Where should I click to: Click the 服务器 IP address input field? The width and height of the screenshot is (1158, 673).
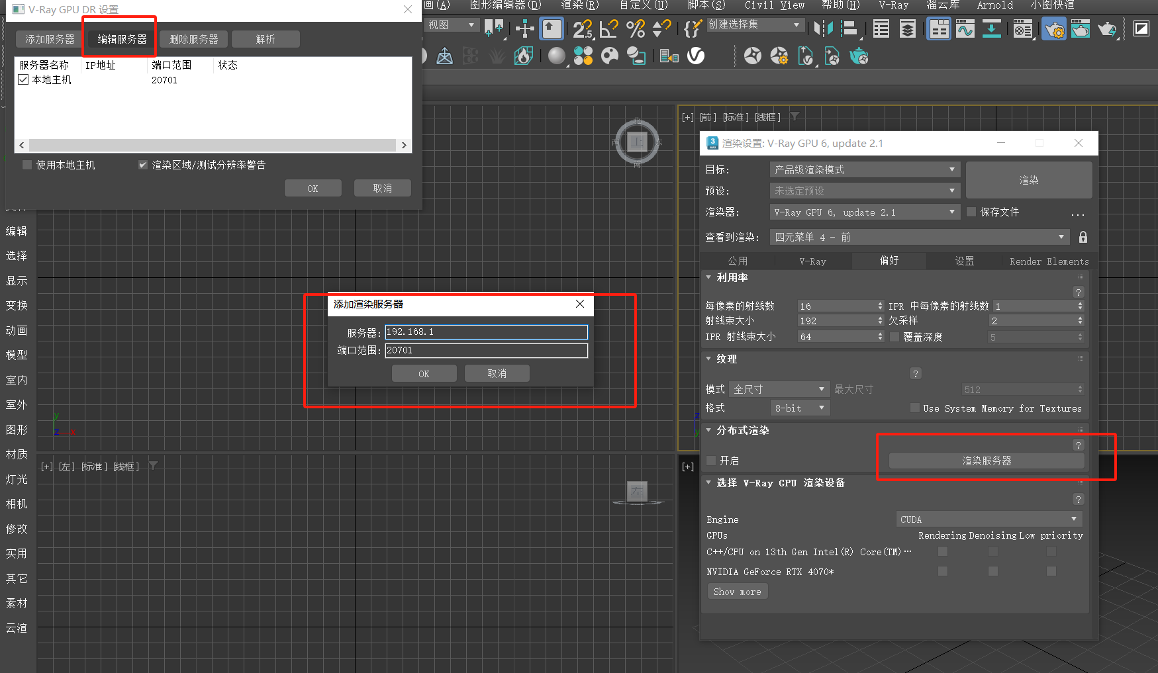click(x=486, y=332)
